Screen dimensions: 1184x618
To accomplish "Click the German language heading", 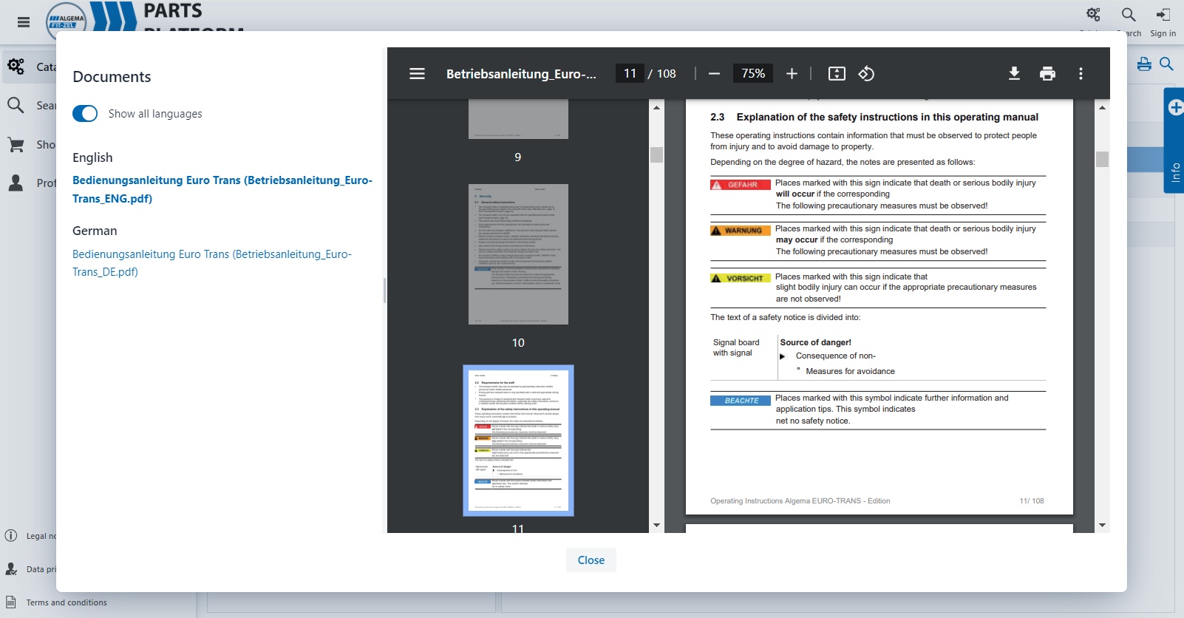I will click(x=95, y=231).
